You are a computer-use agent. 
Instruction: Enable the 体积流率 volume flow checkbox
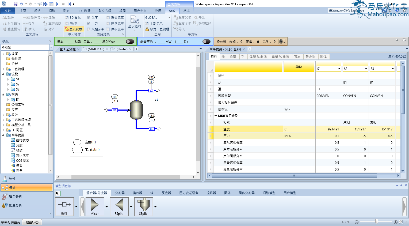coord(108,29)
